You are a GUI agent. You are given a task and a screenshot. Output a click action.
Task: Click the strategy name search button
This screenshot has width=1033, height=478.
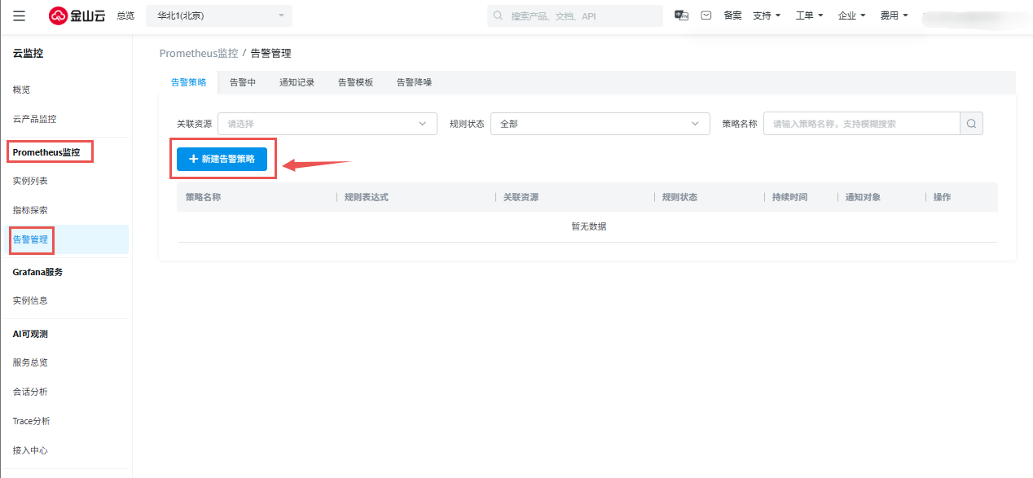(971, 124)
